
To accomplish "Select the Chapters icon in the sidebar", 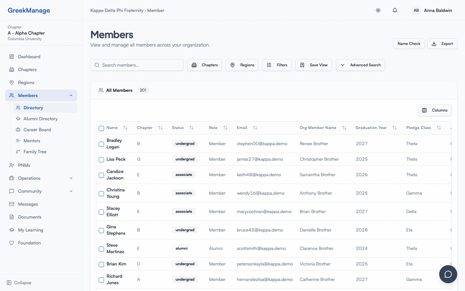I will point(11,70).
